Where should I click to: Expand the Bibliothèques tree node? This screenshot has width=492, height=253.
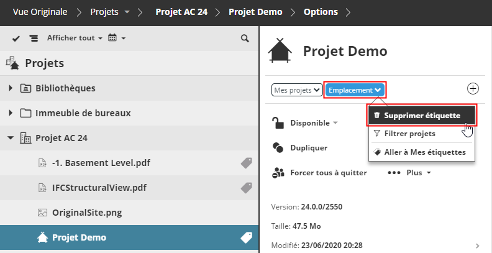point(11,88)
